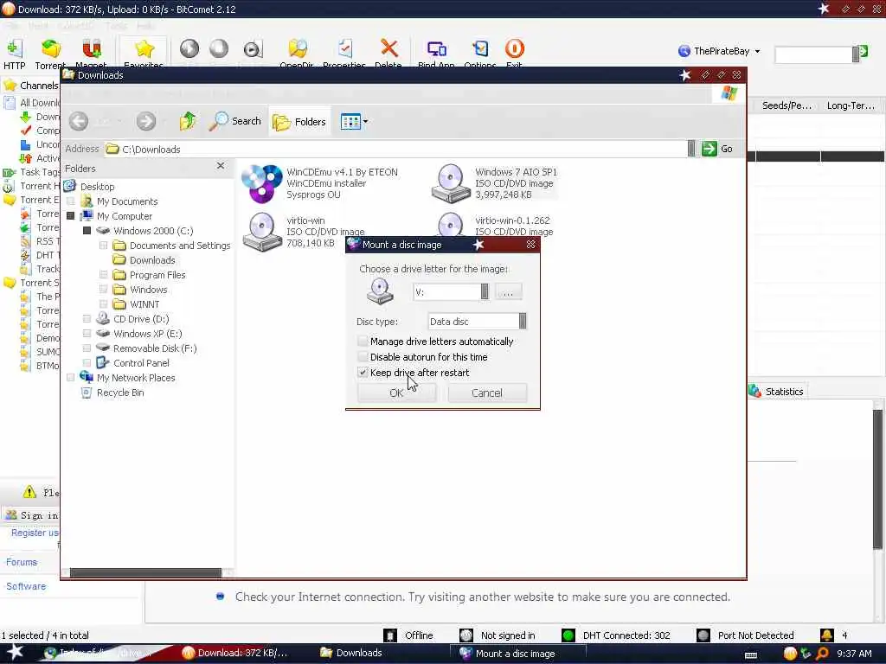Switch to BitComet Download taskbar button
Image resolution: width=886 pixels, height=664 pixels.
235,653
